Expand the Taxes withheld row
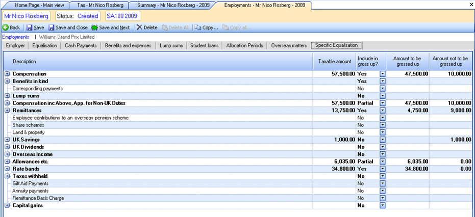 (7, 176)
